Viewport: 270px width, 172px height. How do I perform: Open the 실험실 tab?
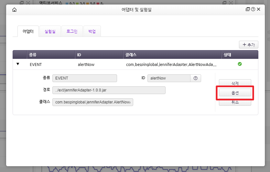point(50,31)
